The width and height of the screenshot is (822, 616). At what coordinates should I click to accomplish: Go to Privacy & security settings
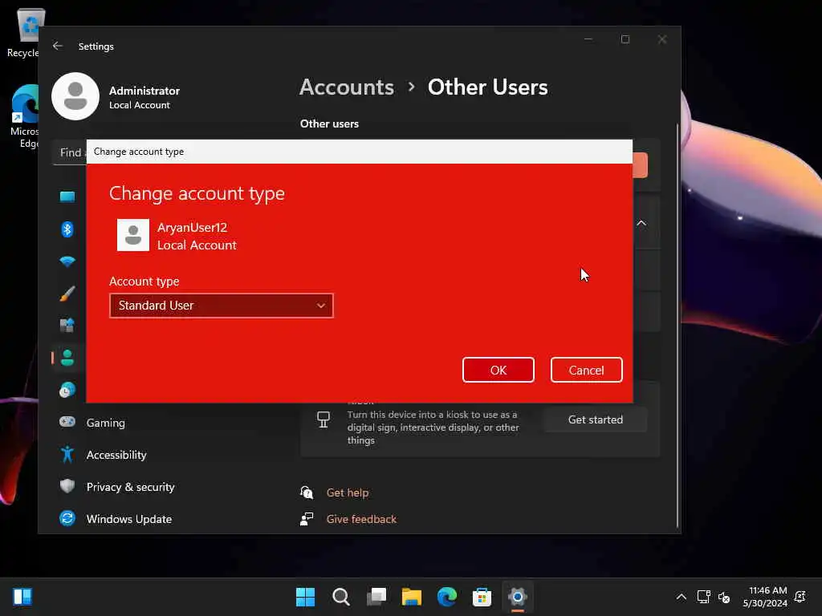point(131,487)
